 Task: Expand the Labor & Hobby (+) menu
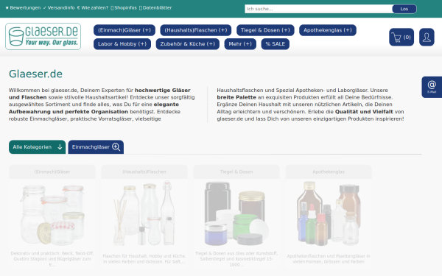pos(122,44)
